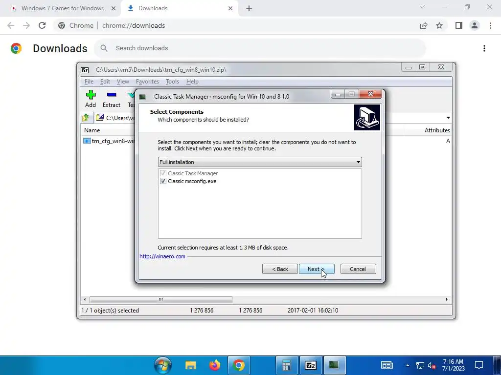The image size is (501, 375).
Task: Show hidden tray icons arrow
Action: [408, 365]
